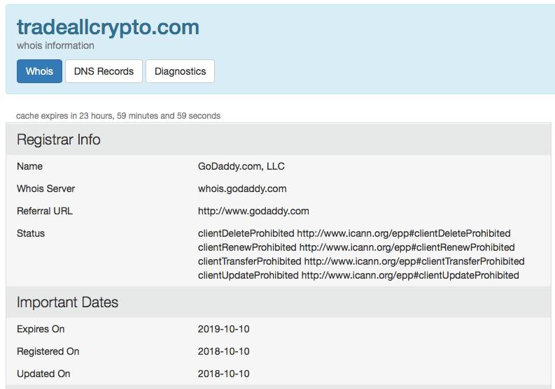Click the Registered On row label
The width and height of the screenshot is (555, 389).
pos(48,351)
